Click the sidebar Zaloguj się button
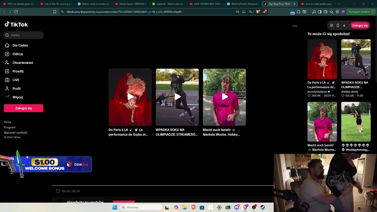 pyautogui.click(x=24, y=108)
